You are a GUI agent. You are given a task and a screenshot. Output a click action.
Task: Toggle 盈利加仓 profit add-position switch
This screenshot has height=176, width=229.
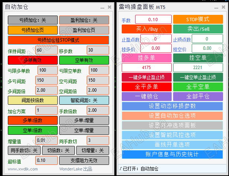(x=84, y=20)
